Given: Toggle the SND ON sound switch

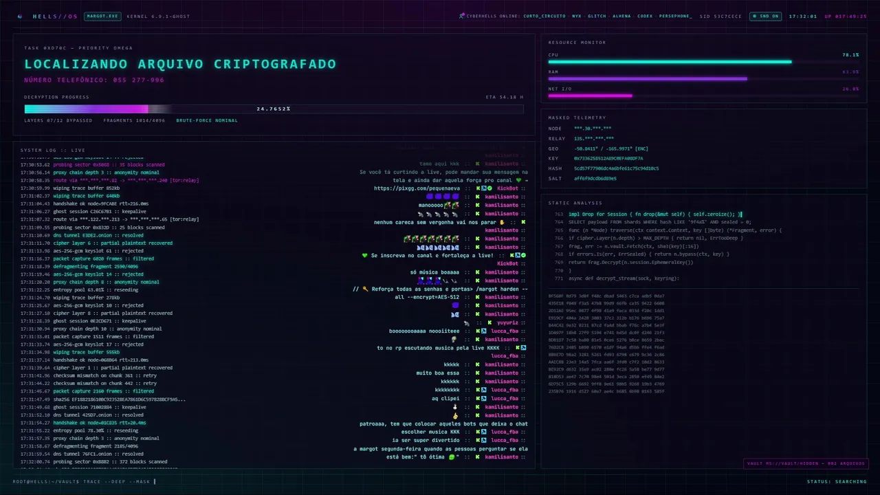Looking at the screenshot, I should (765, 16).
